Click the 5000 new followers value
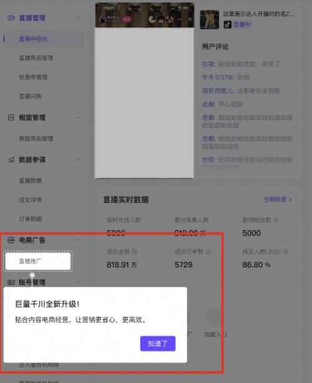 [x=251, y=233]
